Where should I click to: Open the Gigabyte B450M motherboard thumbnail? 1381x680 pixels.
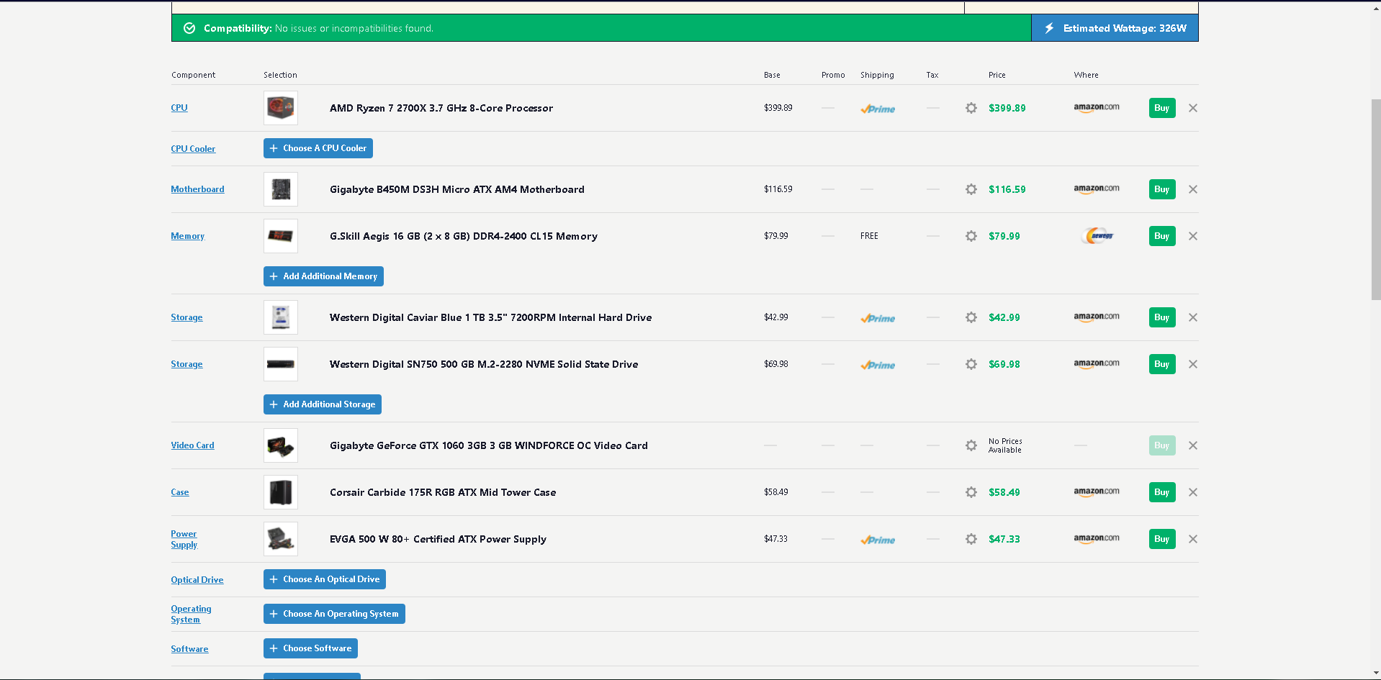tap(281, 189)
